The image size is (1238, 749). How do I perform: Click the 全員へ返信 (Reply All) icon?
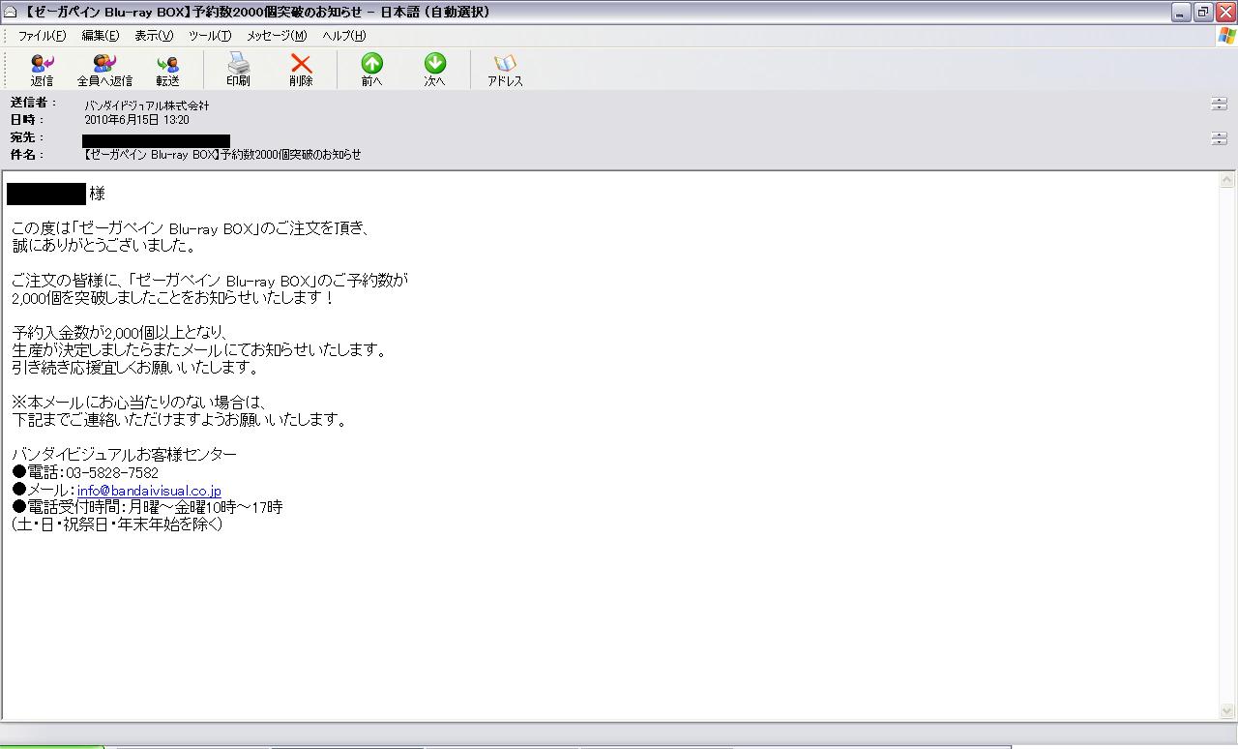click(x=104, y=70)
